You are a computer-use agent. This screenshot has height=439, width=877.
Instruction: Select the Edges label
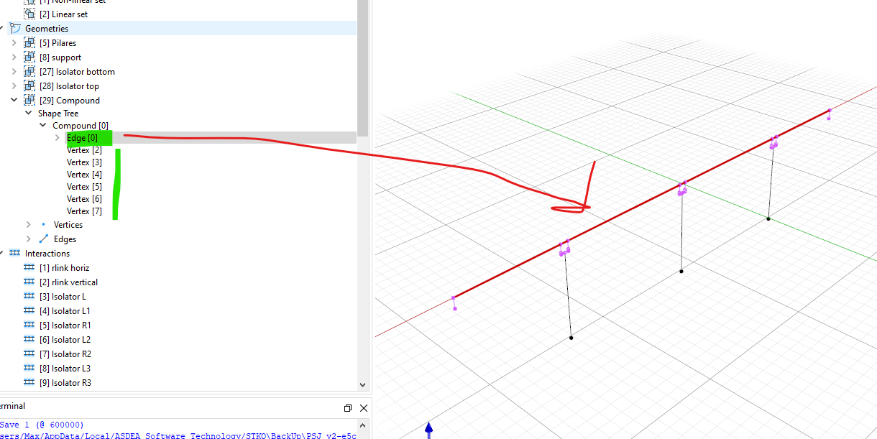[x=65, y=239]
